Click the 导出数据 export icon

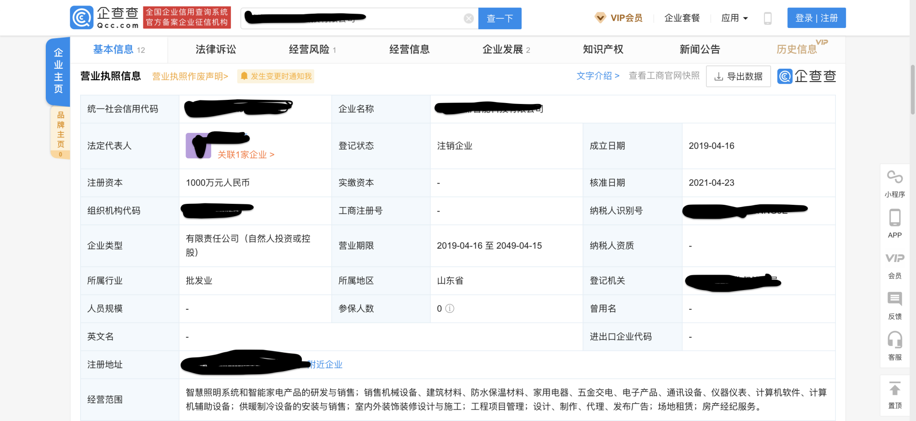[738, 76]
